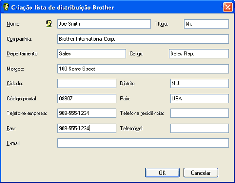
Task: Click the title bar application icon
Action: (6, 7)
